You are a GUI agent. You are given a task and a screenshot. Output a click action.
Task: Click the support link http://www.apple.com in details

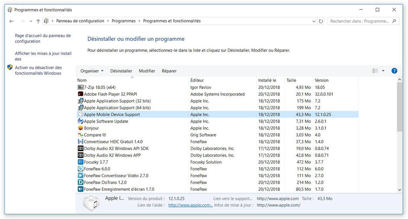pyautogui.click(x=278, y=198)
